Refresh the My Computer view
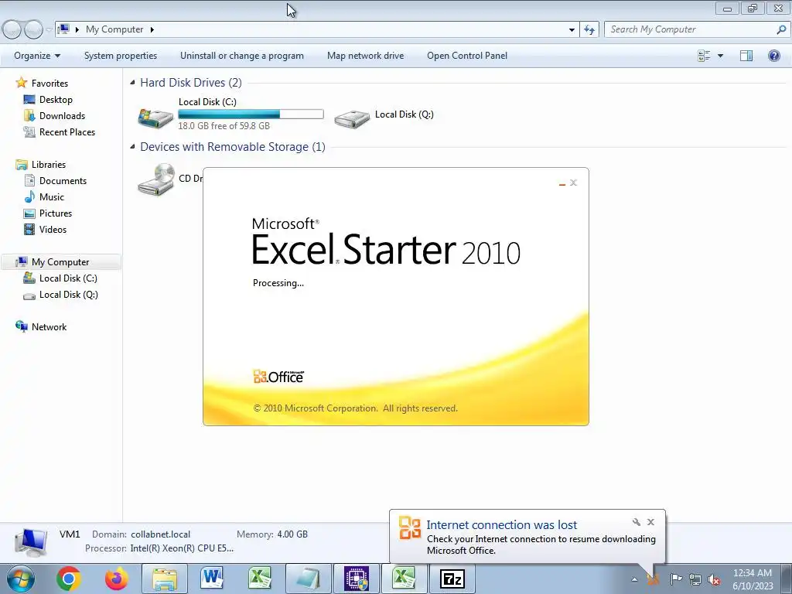The width and height of the screenshot is (792, 594). tap(589, 30)
